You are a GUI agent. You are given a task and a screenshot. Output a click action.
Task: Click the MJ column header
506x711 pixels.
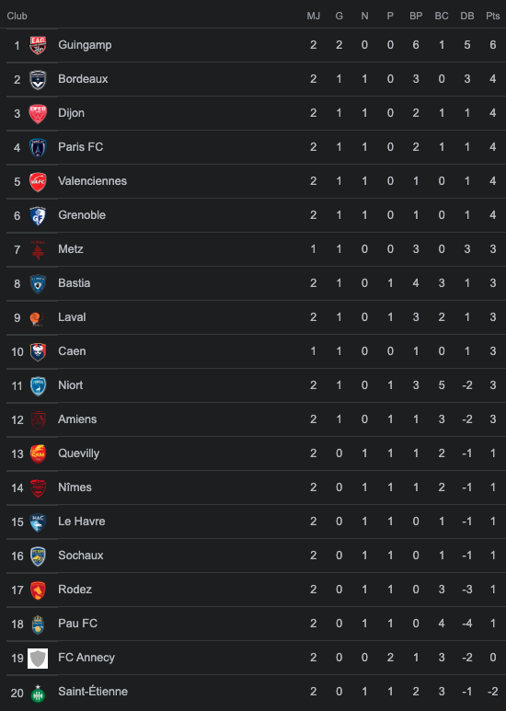[314, 16]
